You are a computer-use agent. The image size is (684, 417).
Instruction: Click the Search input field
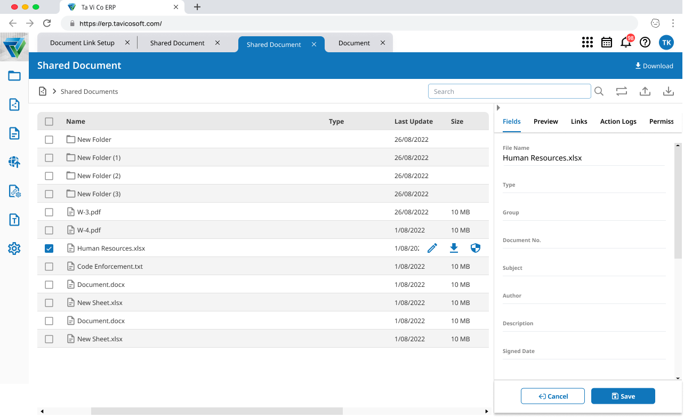tap(510, 91)
